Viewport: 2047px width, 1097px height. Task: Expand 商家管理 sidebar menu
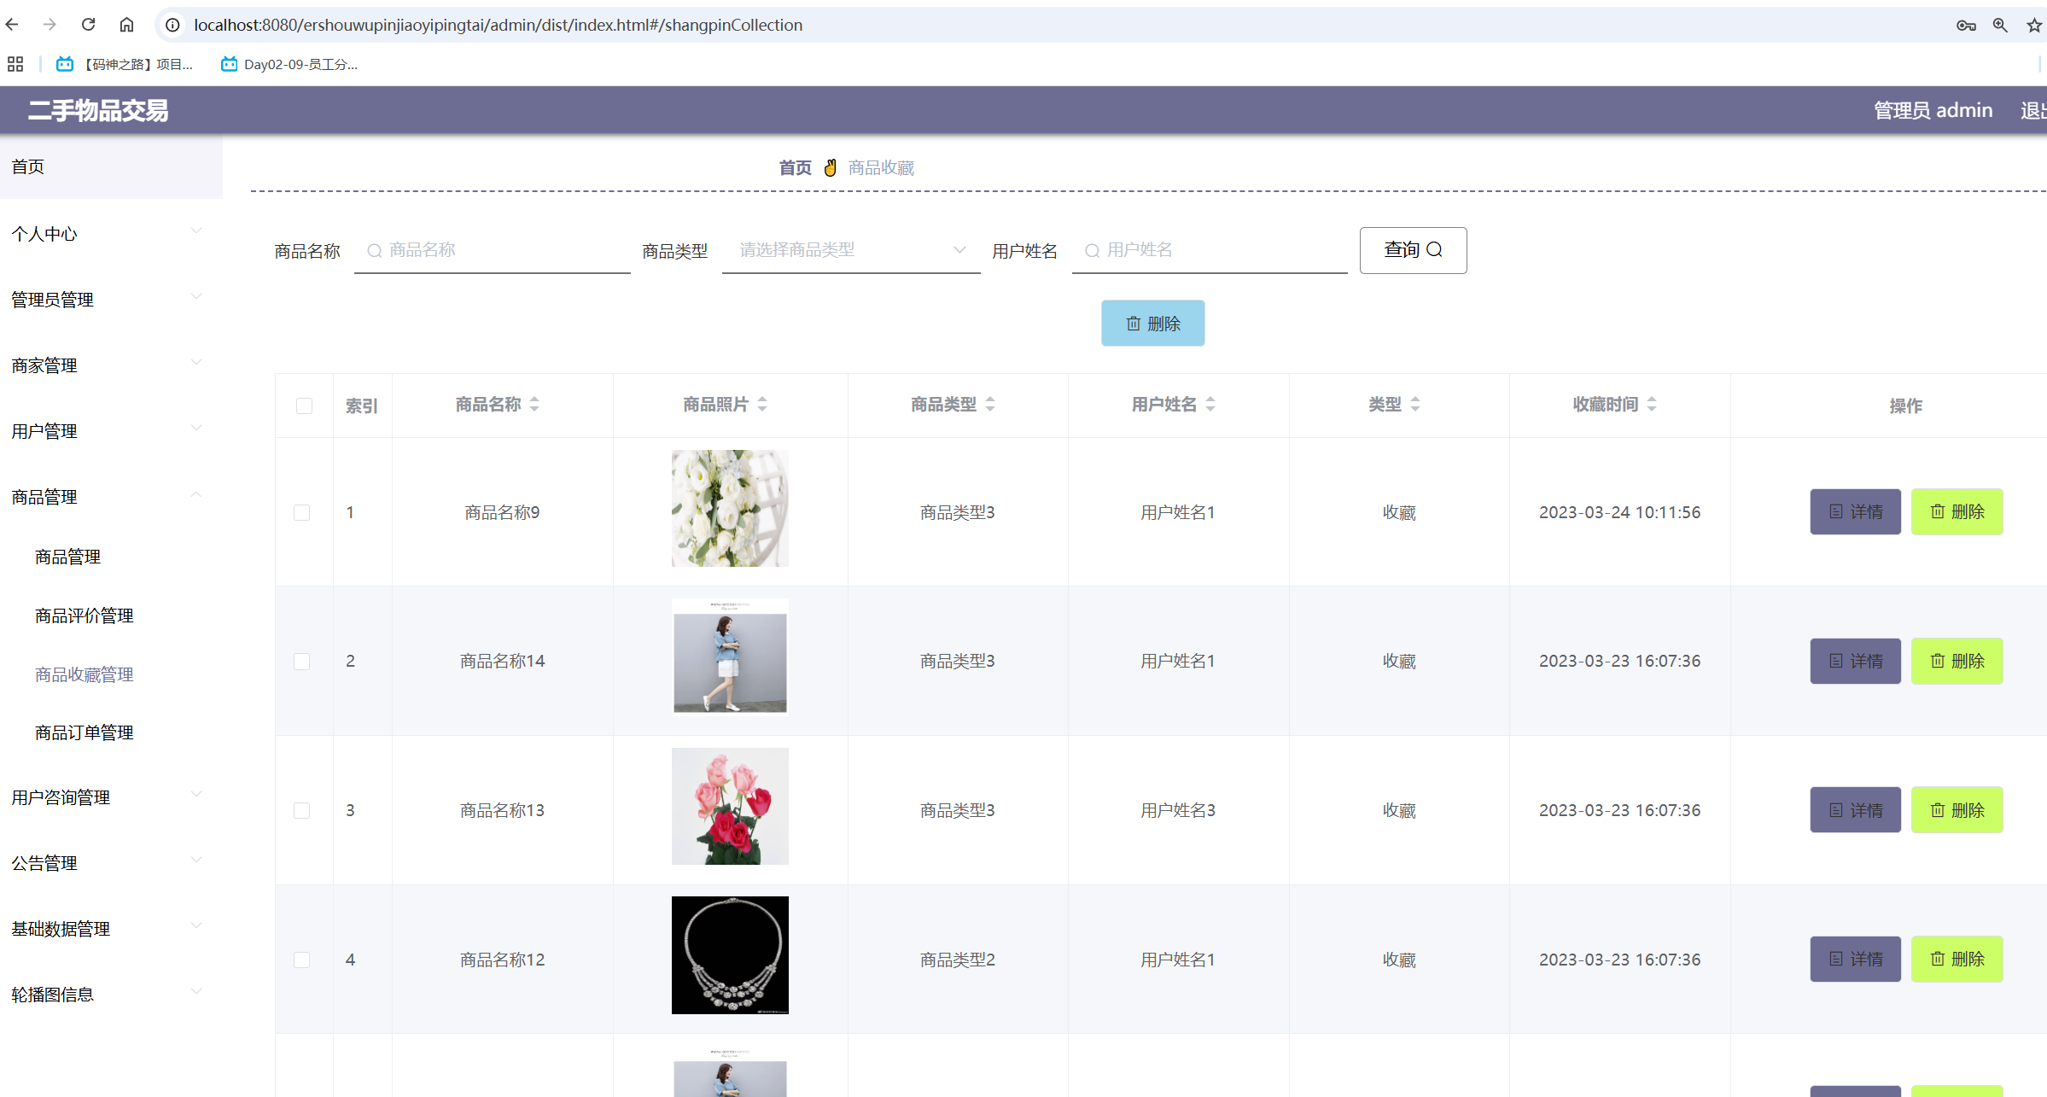click(x=111, y=365)
